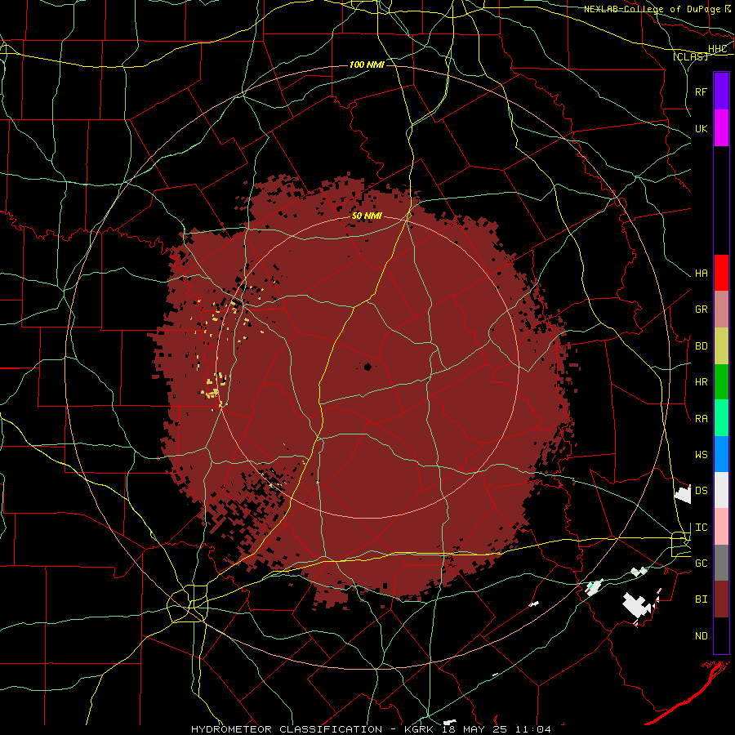Click the 'BD' legend label
735x735 pixels.
701,346
